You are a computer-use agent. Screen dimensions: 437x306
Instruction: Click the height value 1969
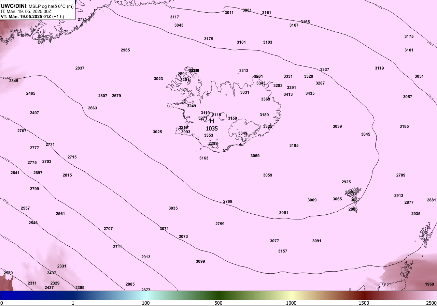tap(429, 284)
